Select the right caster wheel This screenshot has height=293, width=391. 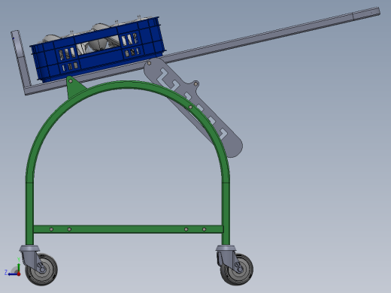[x=238, y=270]
